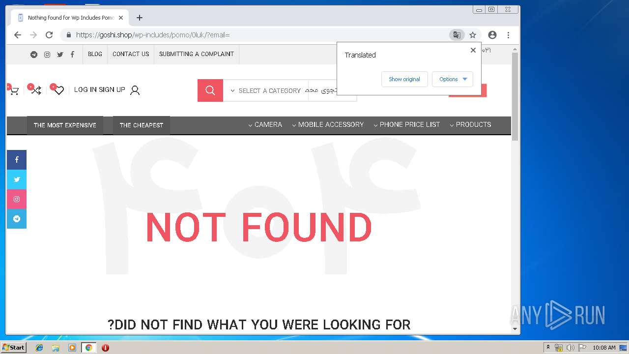Launch Internet Explorer from the taskbar
Screen dimensions: 629x354
(39, 348)
